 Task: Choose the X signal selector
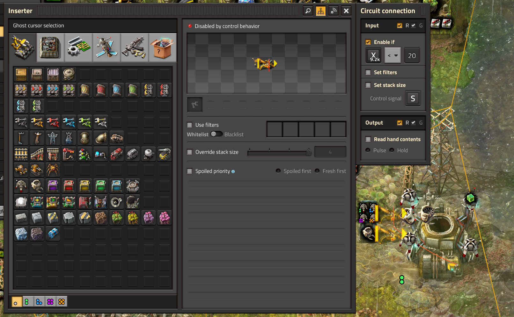click(x=373, y=55)
